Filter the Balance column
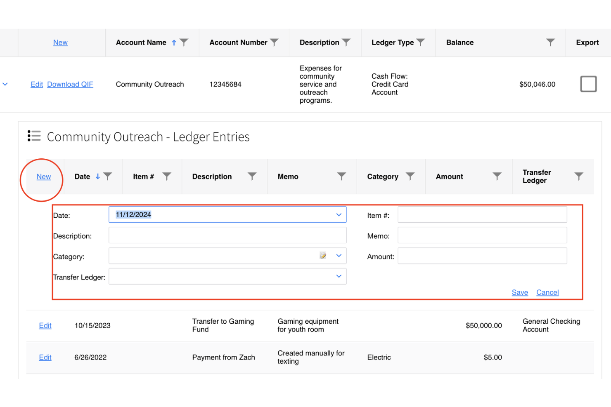 click(550, 42)
